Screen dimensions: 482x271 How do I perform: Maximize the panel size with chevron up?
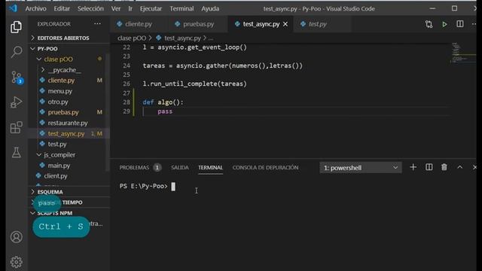tap(459, 167)
